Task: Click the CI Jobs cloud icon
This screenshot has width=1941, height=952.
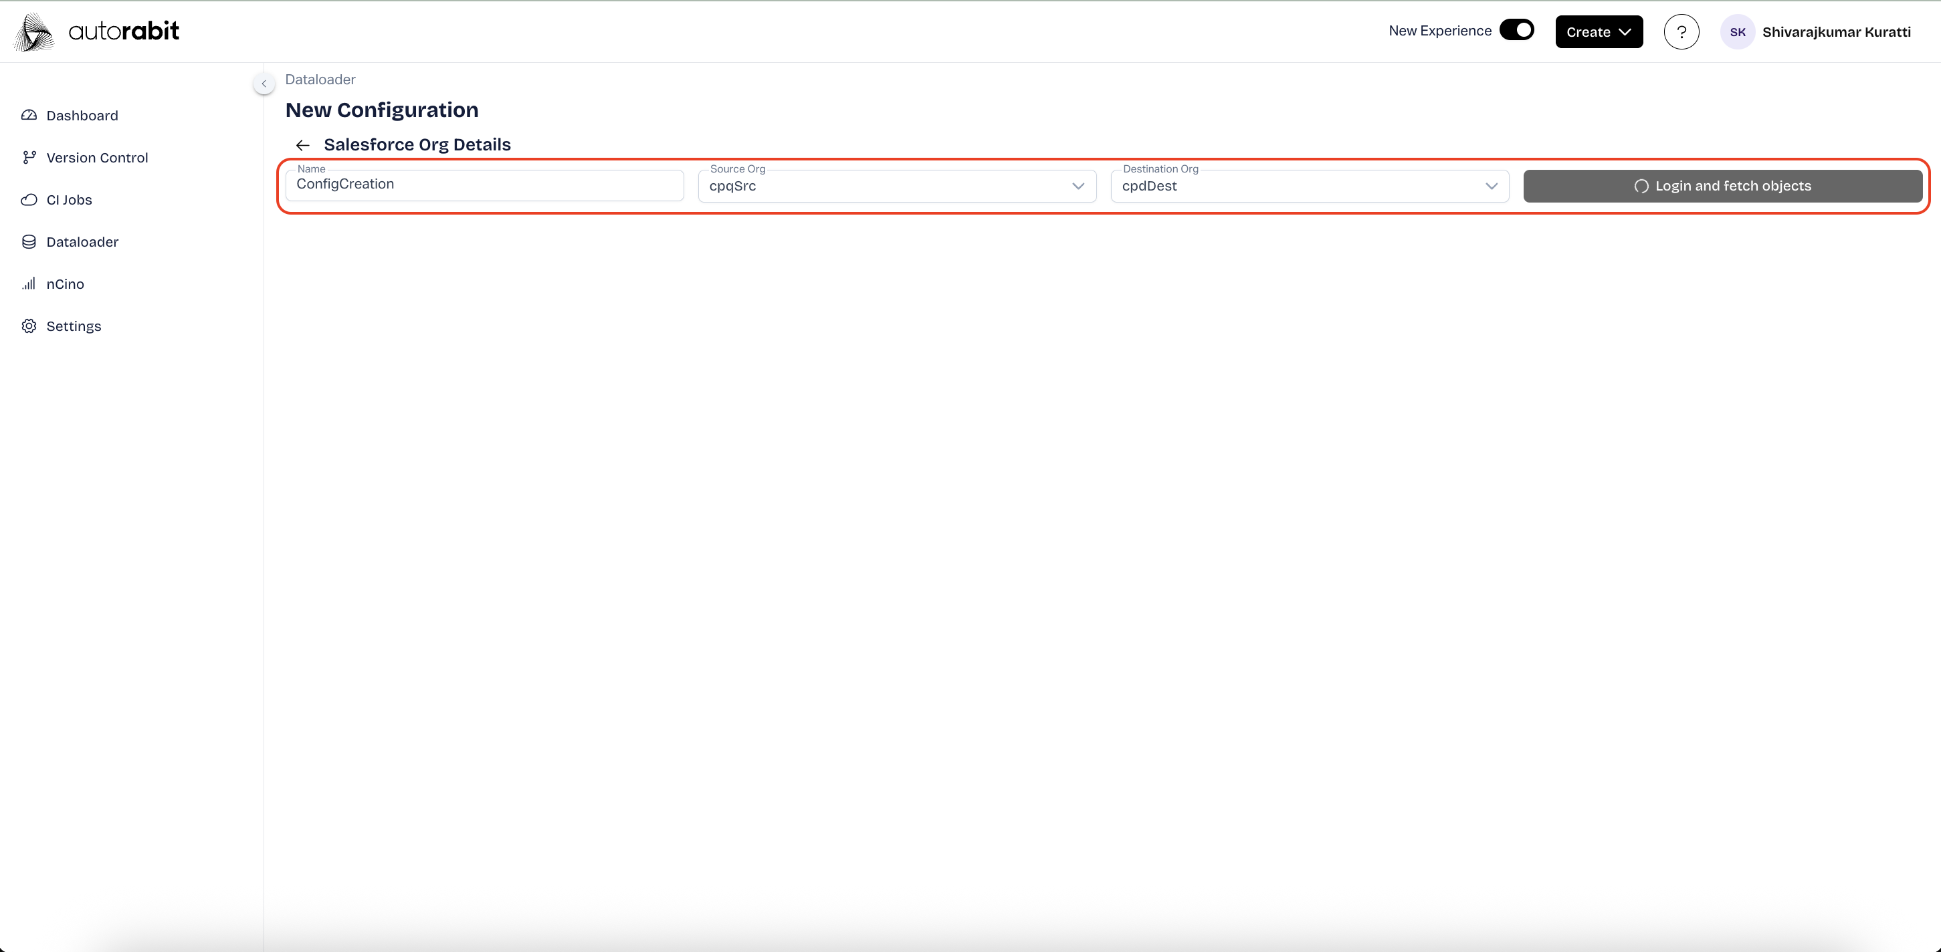Action: (29, 200)
